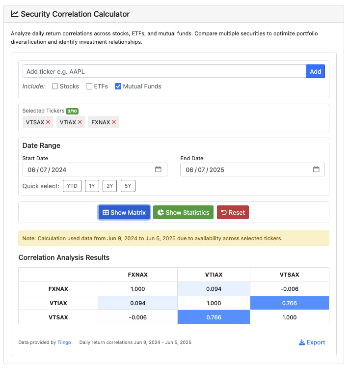Screen dimensions: 350x369
Task: Click the 1.000 cell in the VTSAX row
Action: 289,317
